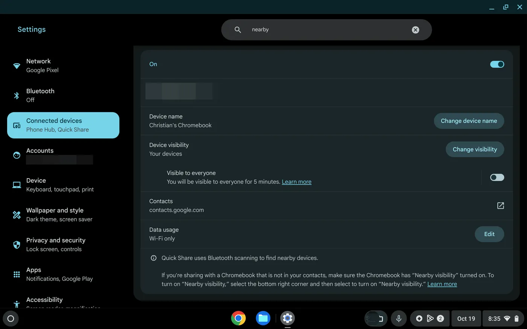The image size is (527, 329).
Task: Open Google Chrome from the shelf
Action: (x=238, y=318)
